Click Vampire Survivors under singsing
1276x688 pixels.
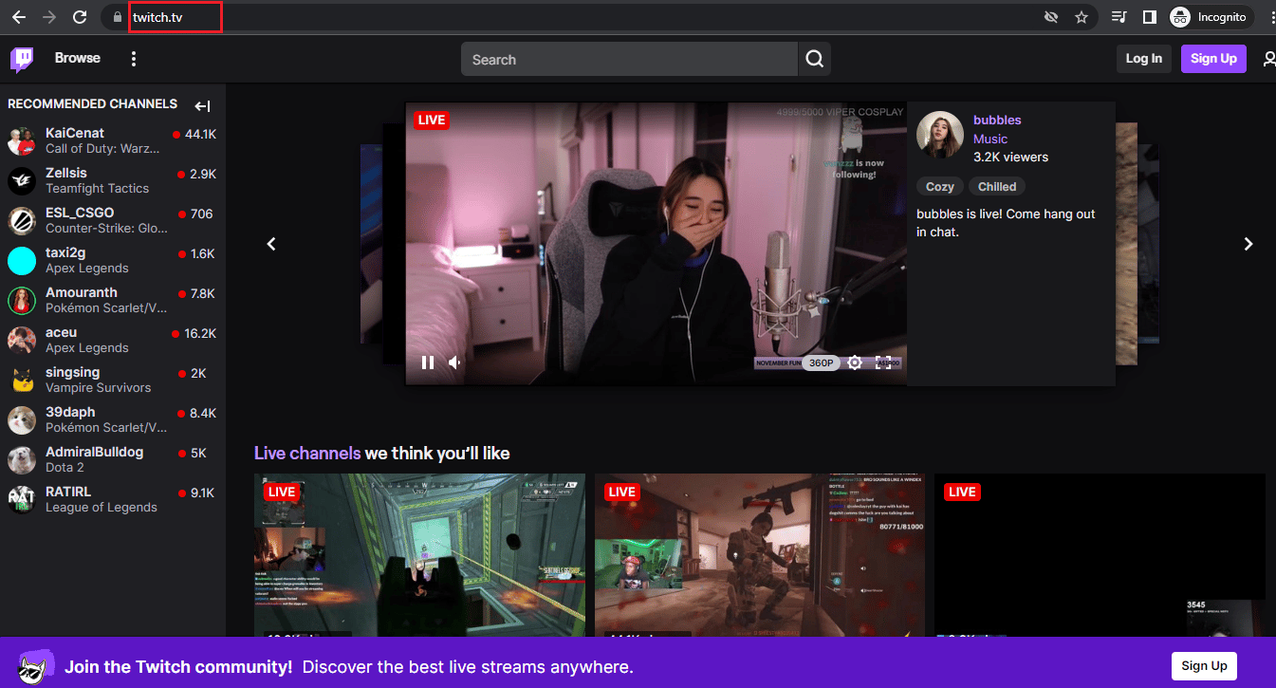[98, 388]
